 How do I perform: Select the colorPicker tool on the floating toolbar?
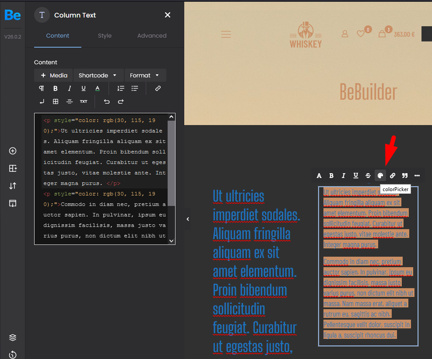coord(380,175)
